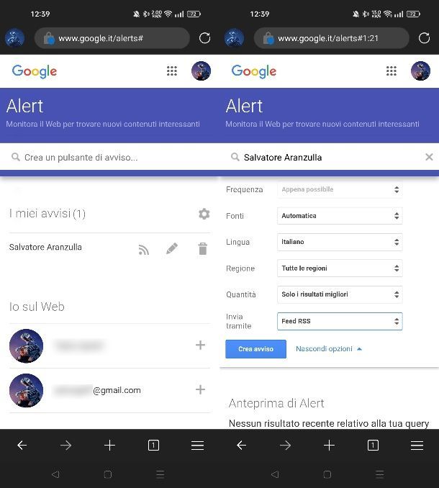Open new tab in left browser toolbar
The image size is (439, 488).
tap(109, 446)
